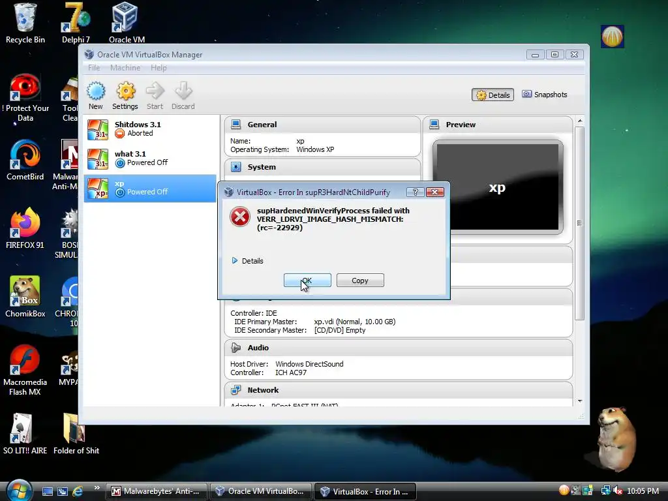Viewport: 668px width, 501px height.
Task: Click the network tray icon
Action: pos(605,491)
